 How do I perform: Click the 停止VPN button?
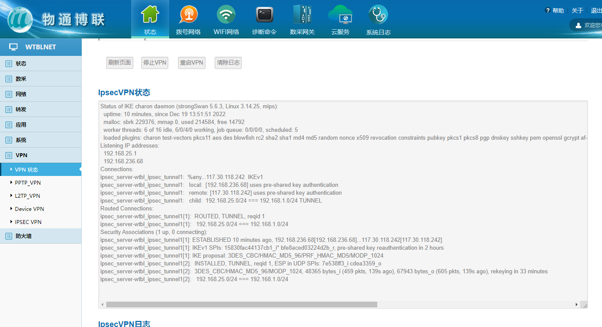(155, 63)
